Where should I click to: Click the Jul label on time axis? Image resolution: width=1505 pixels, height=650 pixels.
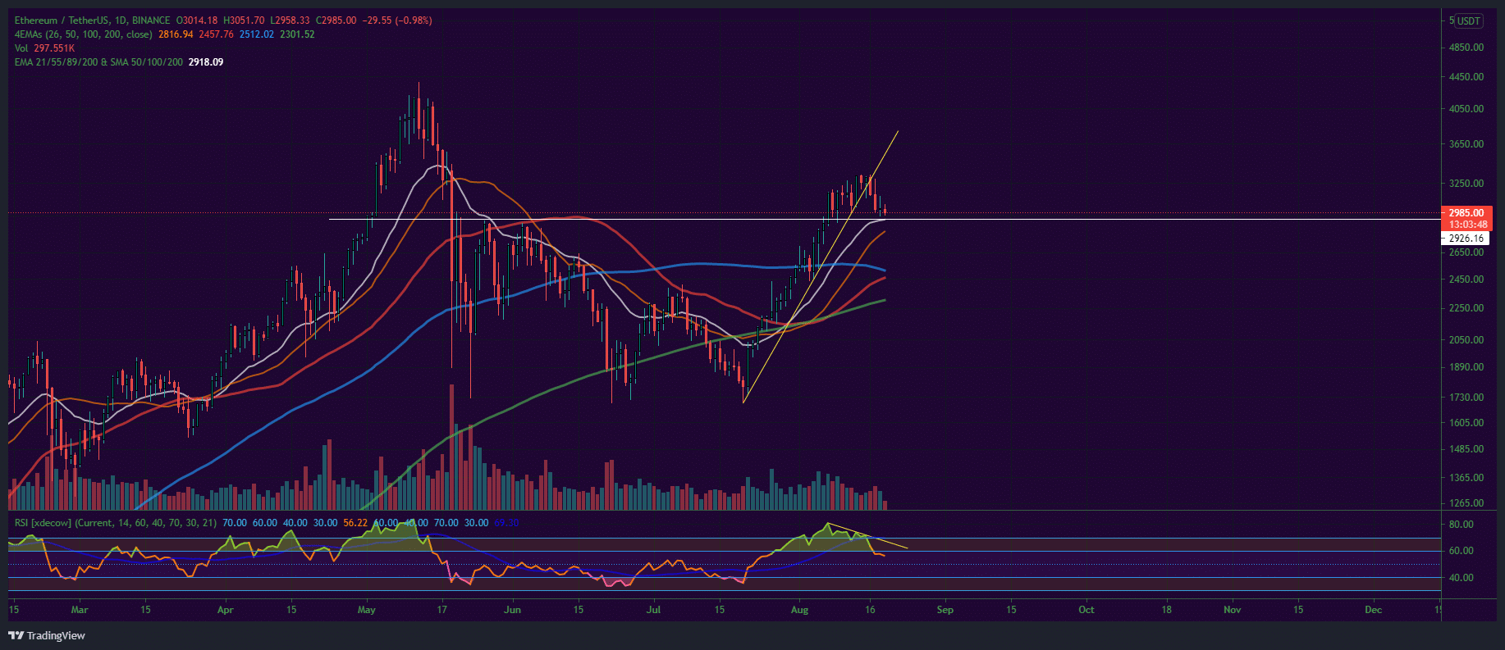[x=654, y=610]
